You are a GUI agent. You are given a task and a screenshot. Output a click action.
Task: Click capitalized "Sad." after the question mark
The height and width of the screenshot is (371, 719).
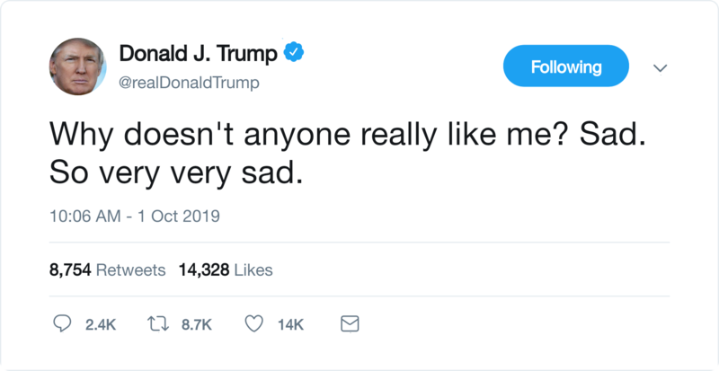tap(612, 134)
